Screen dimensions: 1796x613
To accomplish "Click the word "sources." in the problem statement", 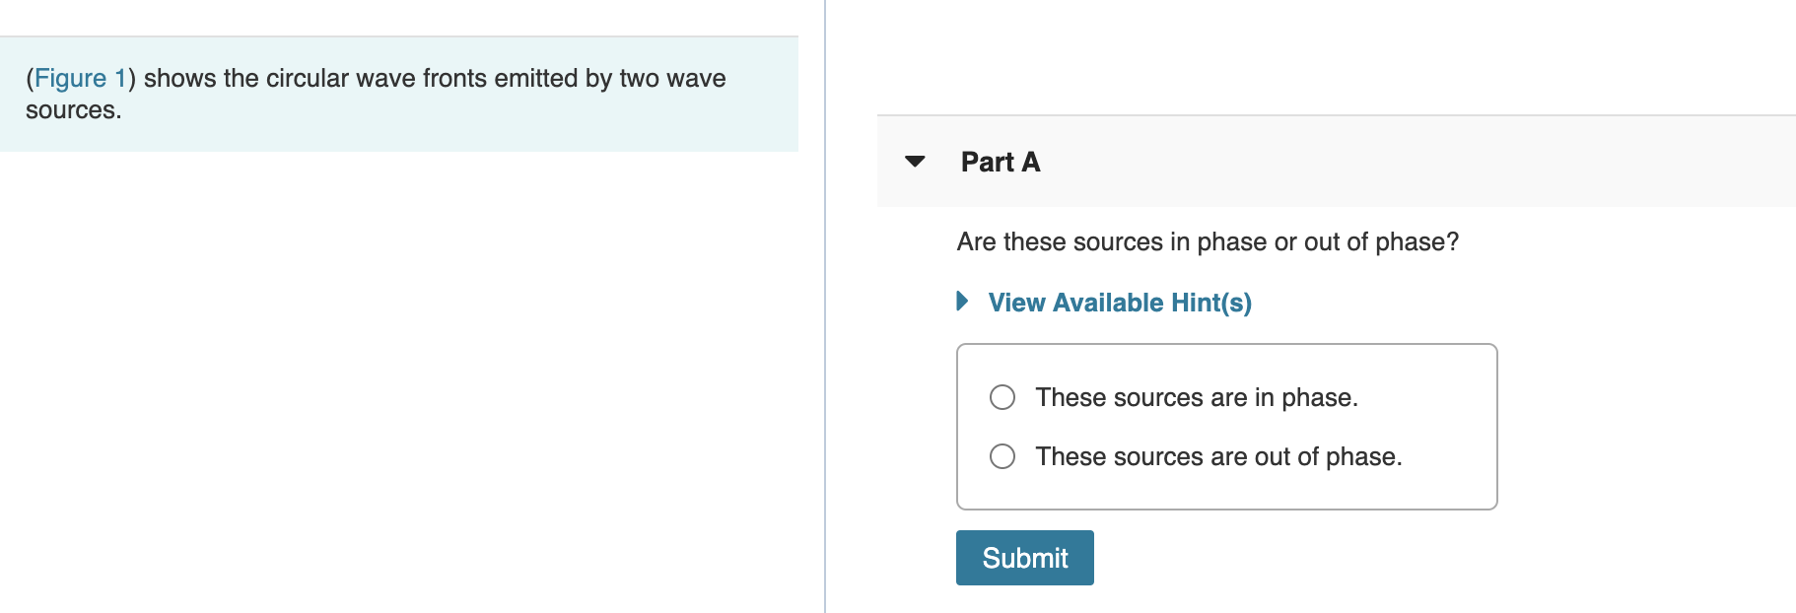I will coord(74,110).
